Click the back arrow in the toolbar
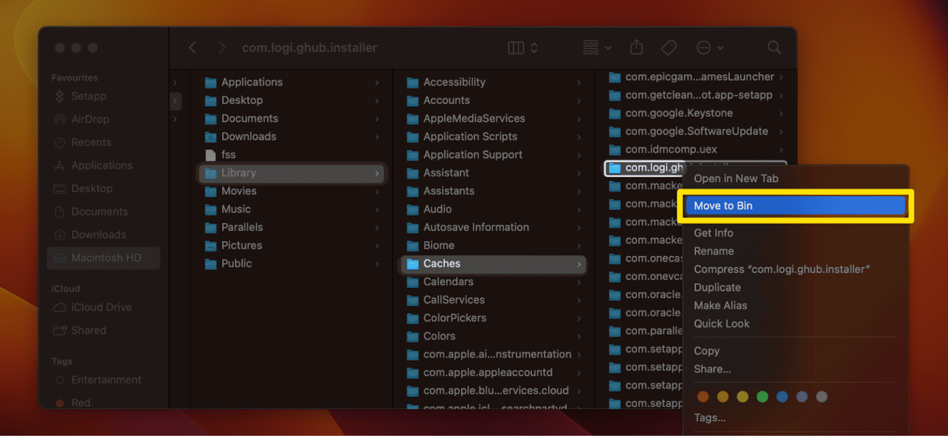The image size is (948, 436). [192, 47]
